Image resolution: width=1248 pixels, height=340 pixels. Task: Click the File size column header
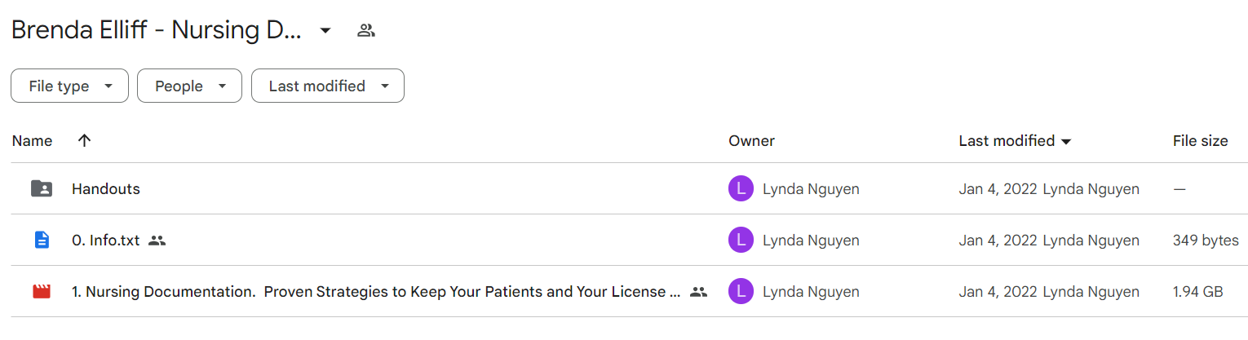point(1200,141)
